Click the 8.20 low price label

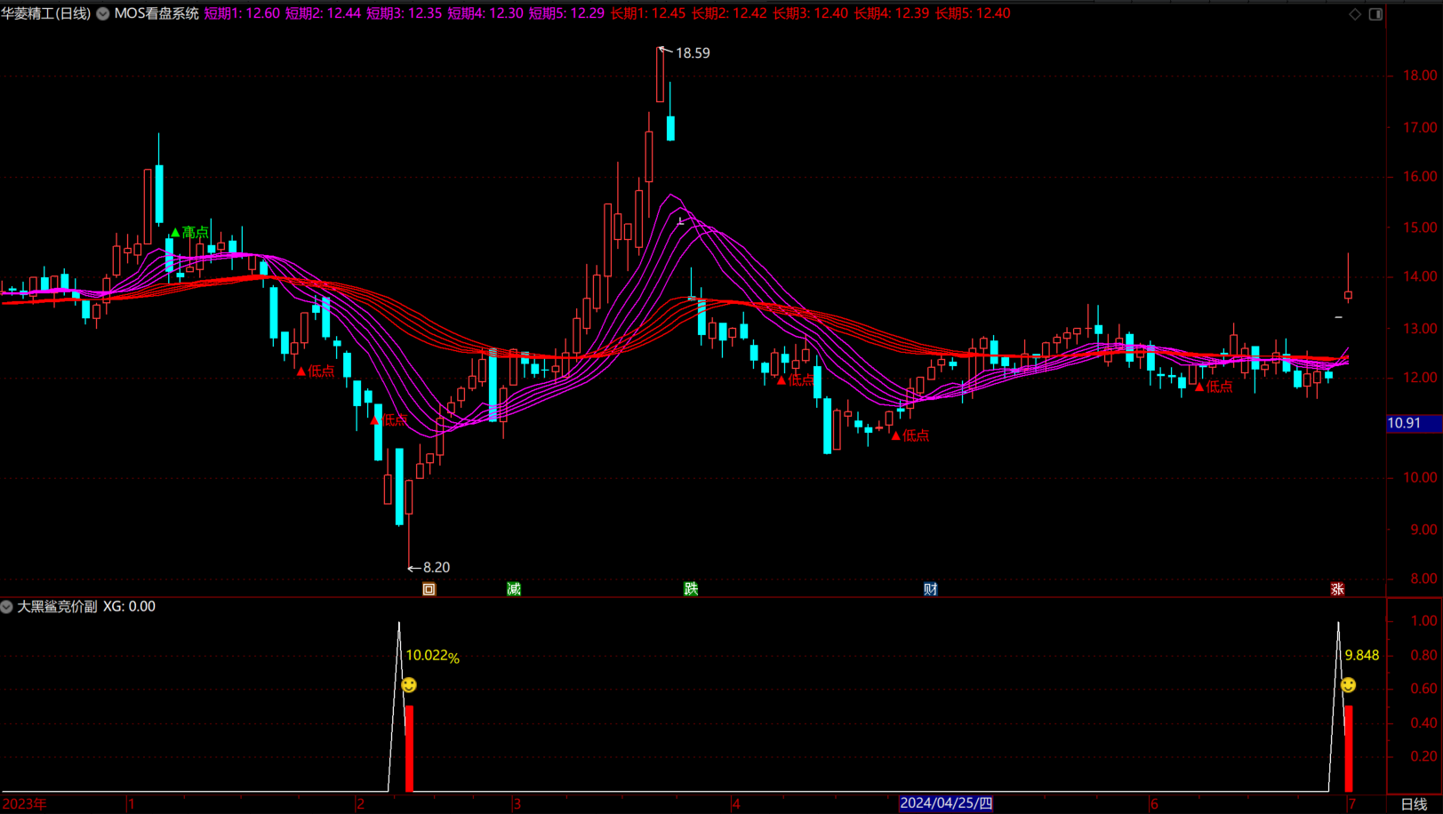[437, 567]
